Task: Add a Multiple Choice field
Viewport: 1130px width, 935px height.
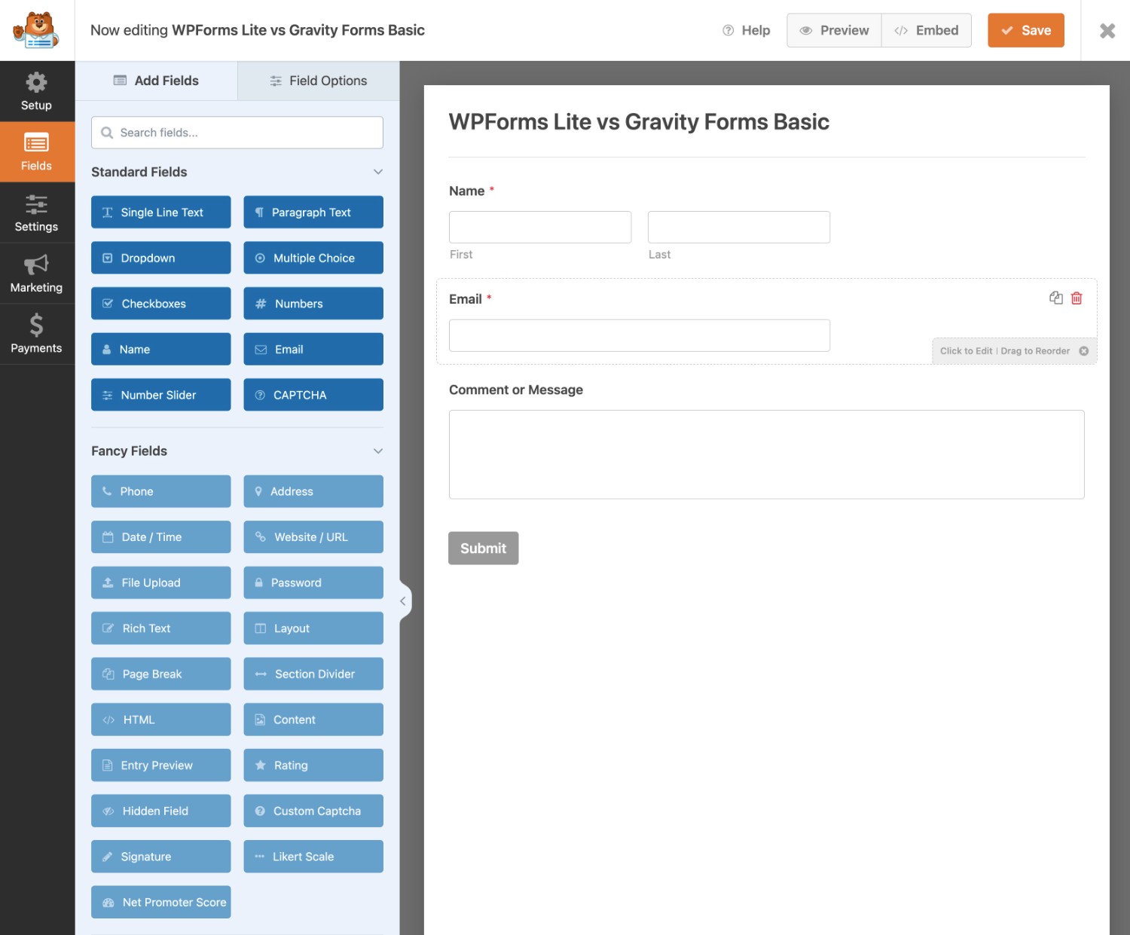Action: tap(313, 258)
